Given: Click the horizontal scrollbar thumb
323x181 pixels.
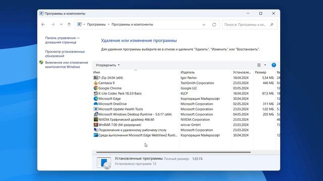Looking at the screenshot, I should (x=173, y=152).
